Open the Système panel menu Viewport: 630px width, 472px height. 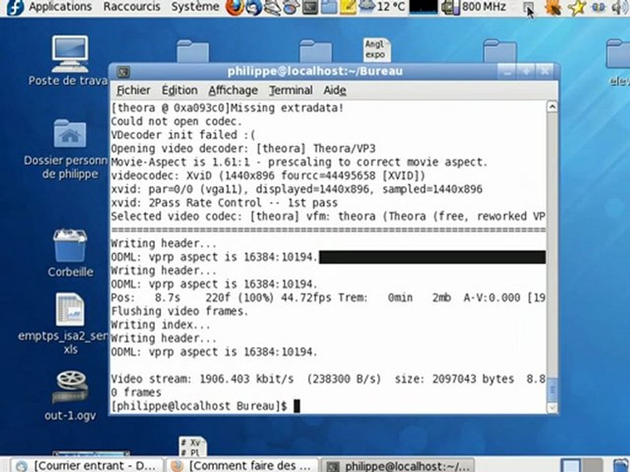click(x=196, y=7)
